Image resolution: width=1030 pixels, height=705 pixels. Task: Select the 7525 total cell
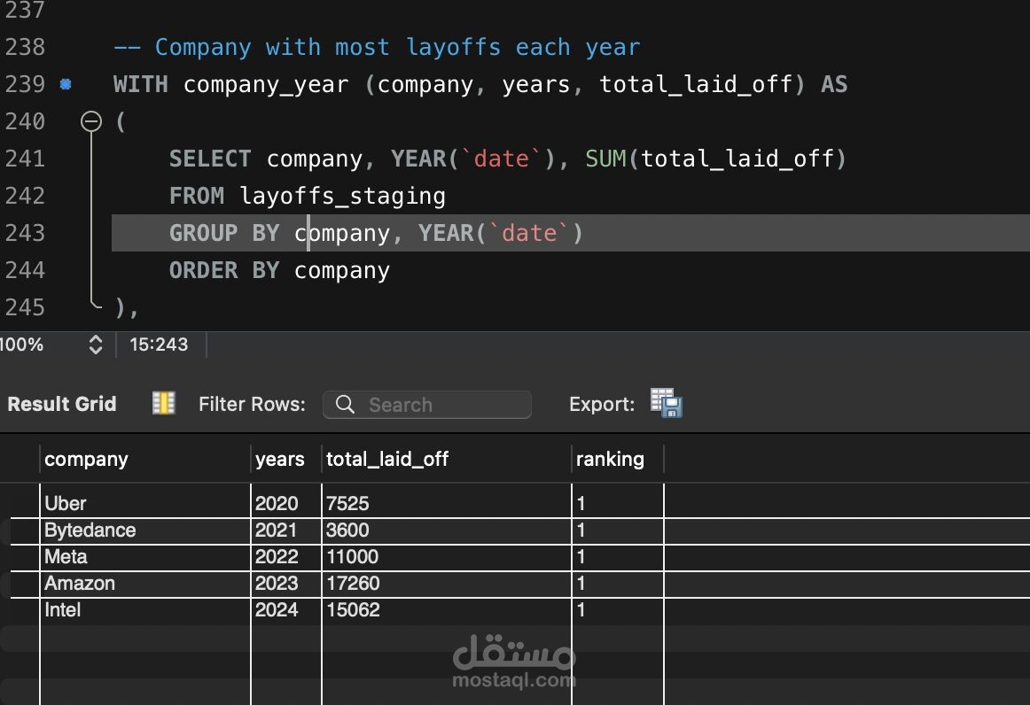pos(447,503)
